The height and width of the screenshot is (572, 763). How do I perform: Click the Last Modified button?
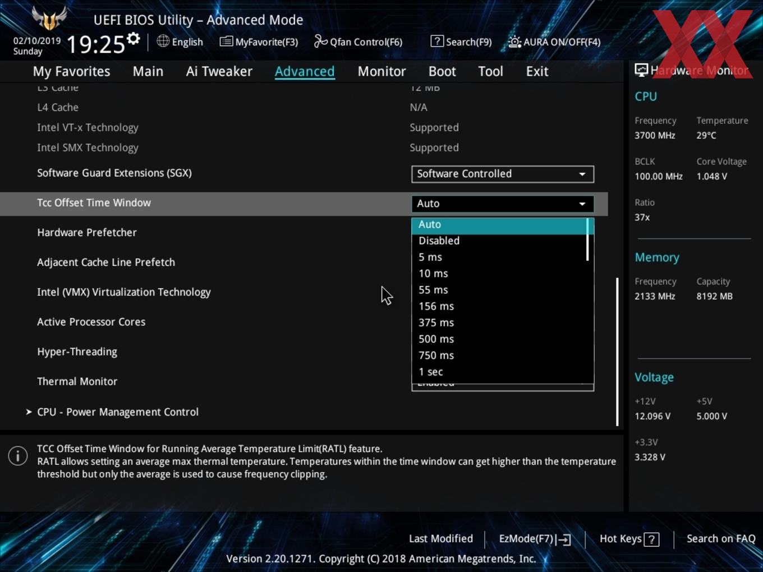pos(441,539)
